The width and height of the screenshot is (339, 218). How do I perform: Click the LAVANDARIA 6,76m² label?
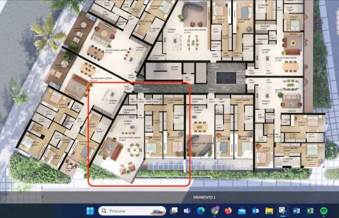pyautogui.click(x=159, y=57)
